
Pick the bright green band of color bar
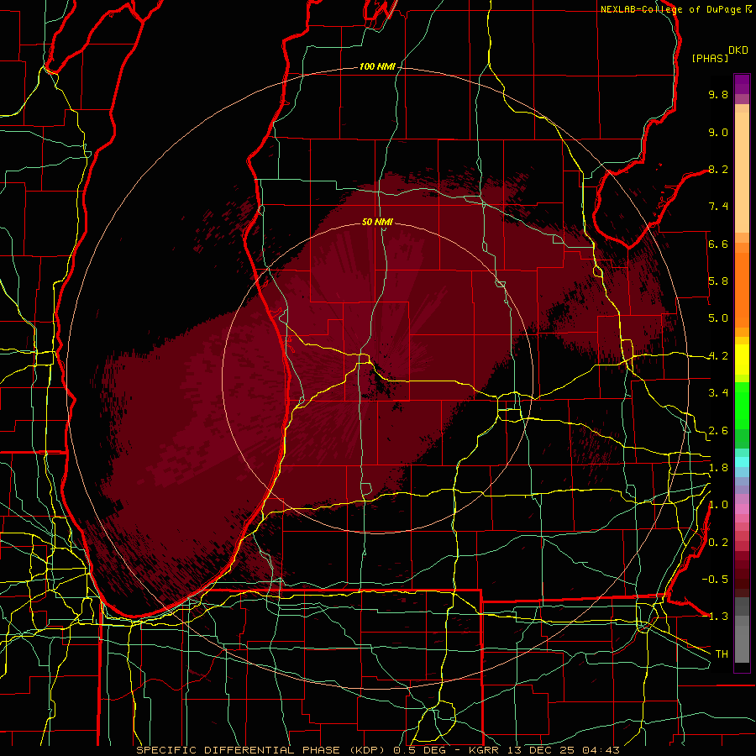pyautogui.click(x=742, y=406)
